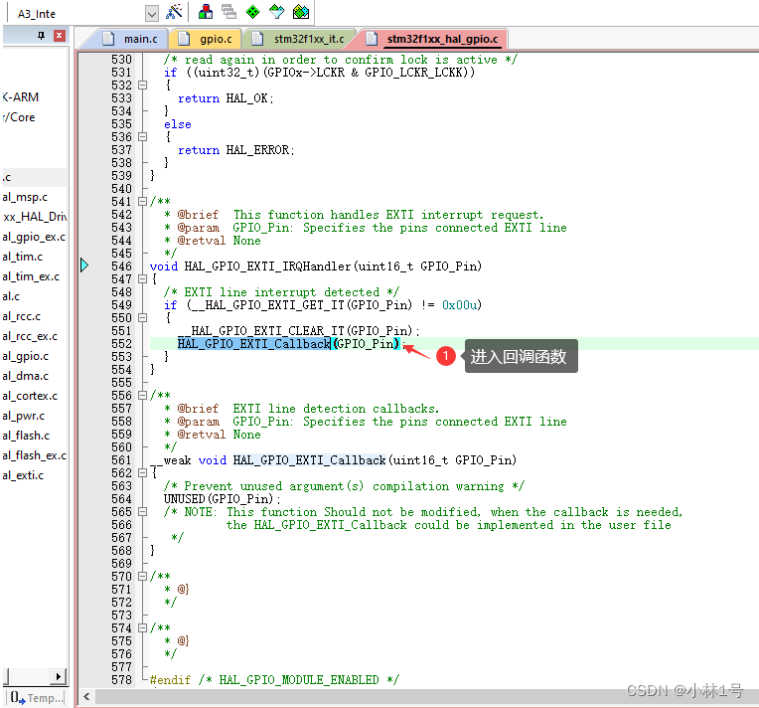The image size is (759, 708).
Task: Open al_msp.c in project tree
Action: tap(25, 197)
